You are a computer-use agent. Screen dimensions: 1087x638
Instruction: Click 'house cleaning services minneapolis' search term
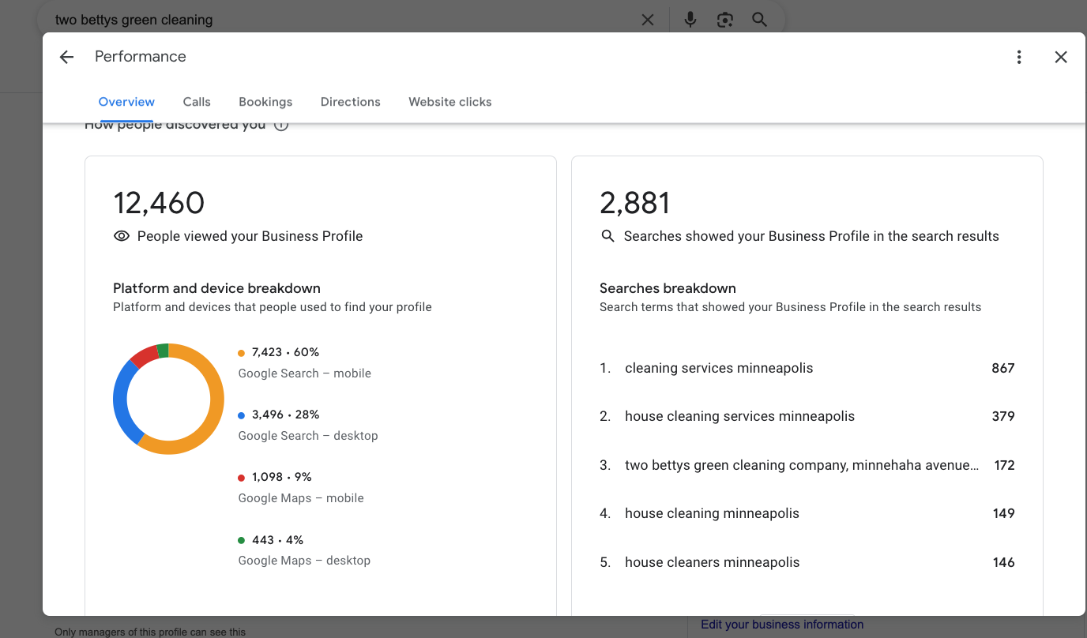(739, 416)
